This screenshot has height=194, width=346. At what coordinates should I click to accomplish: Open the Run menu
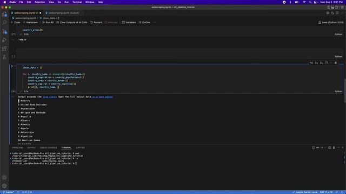pos(66,2)
